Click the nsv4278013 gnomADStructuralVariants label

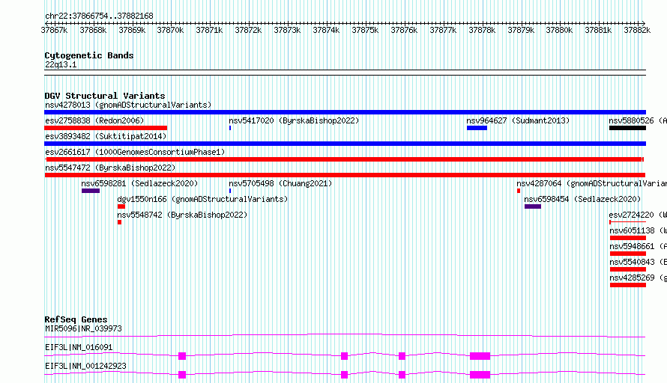(128, 105)
